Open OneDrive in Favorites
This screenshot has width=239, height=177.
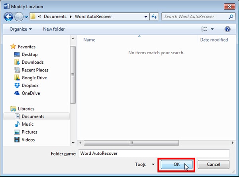[31, 93]
